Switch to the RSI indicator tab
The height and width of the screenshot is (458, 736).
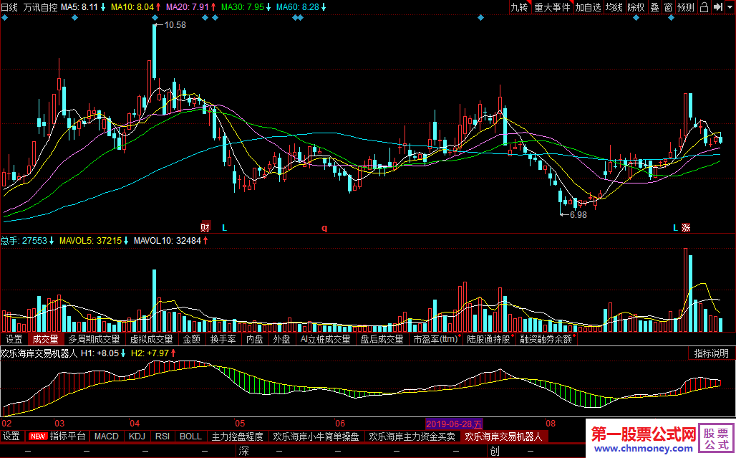[x=163, y=436]
